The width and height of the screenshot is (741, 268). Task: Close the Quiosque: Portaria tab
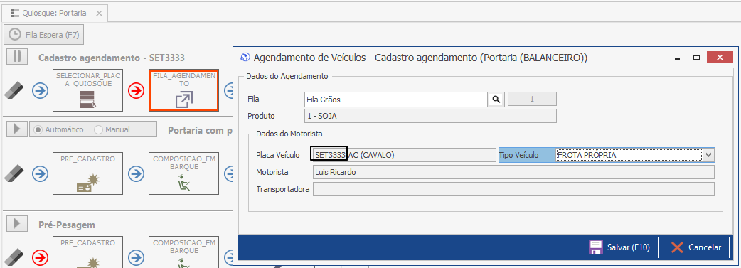[x=99, y=13]
